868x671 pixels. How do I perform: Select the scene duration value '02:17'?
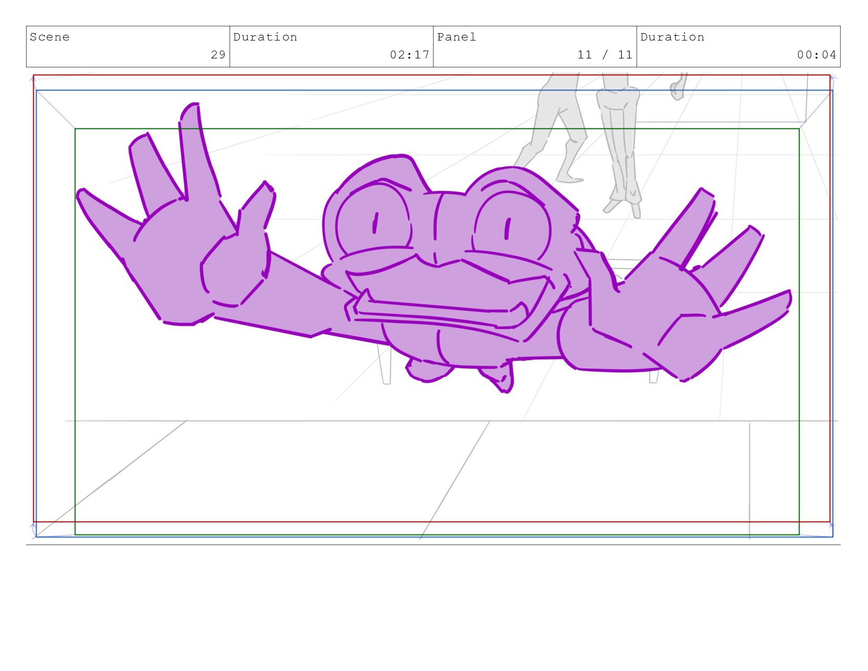pos(410,55)
